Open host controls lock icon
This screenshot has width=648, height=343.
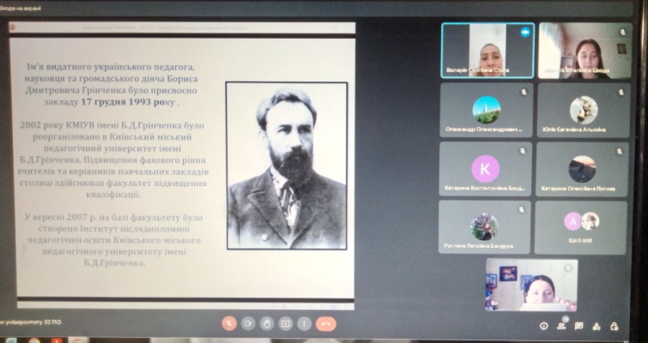[615, 327]
